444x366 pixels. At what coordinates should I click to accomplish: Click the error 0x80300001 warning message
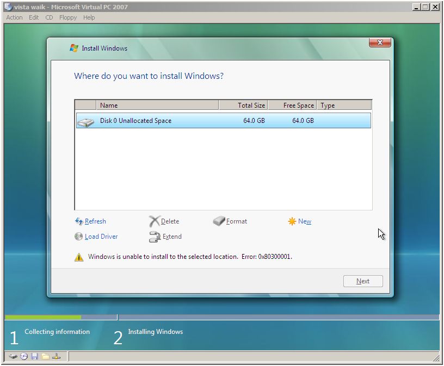[190, 257]
